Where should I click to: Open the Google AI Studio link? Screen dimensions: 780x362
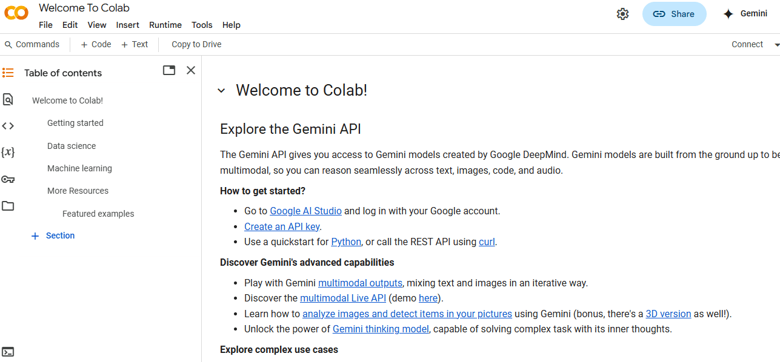[x=306, y=211]
